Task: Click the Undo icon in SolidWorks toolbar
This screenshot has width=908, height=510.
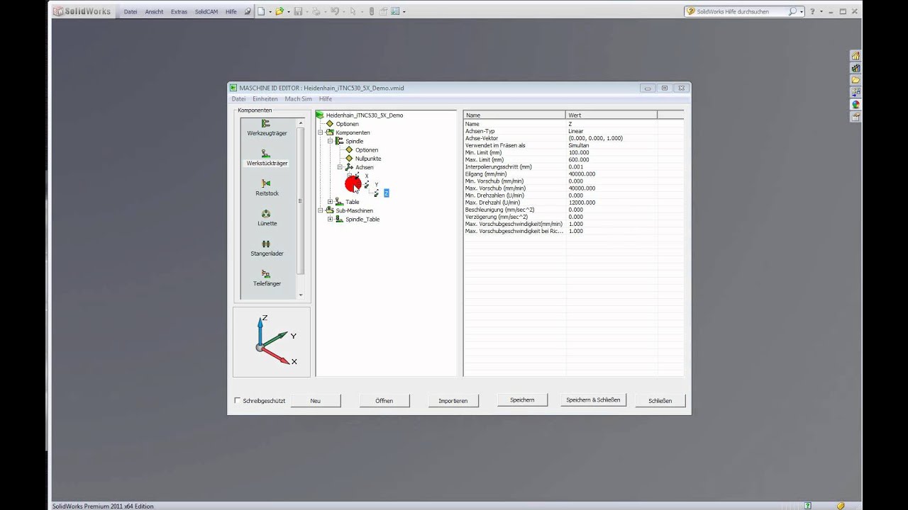Action: pyautogui.click(x=335, y=11)
